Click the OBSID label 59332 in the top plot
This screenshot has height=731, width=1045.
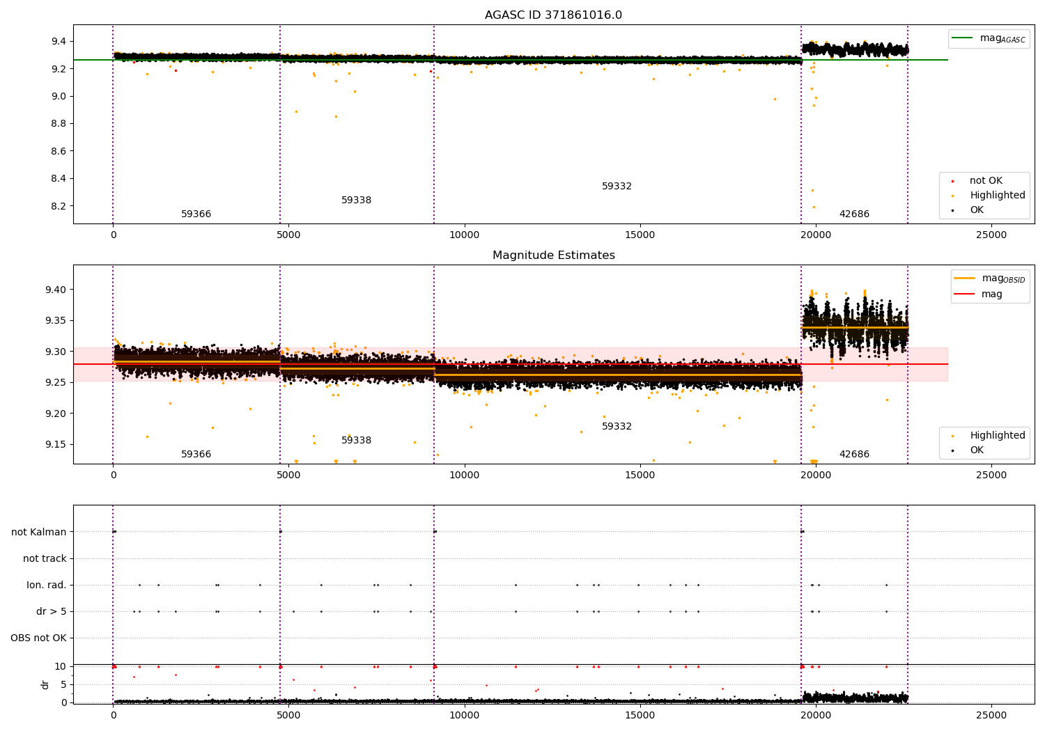click(x=617, y=187)
